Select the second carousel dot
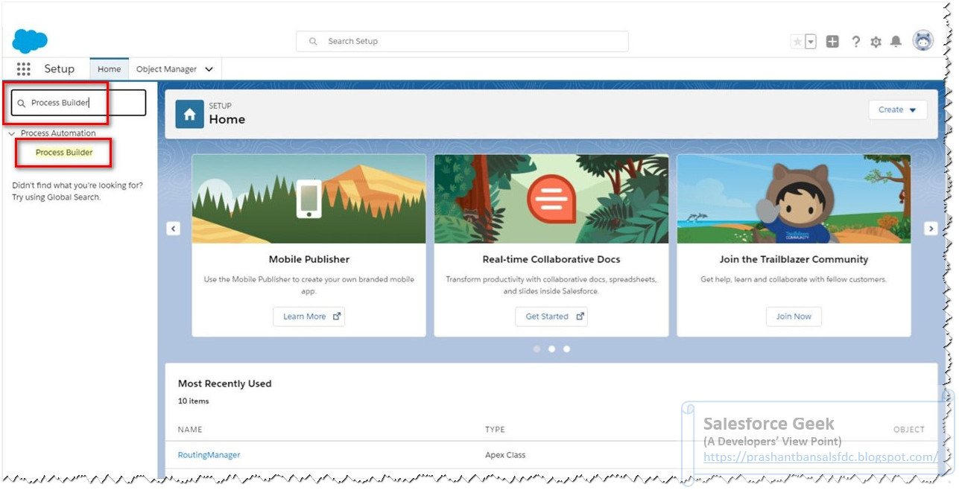The image size is (959, 490). tap(551, 349)
